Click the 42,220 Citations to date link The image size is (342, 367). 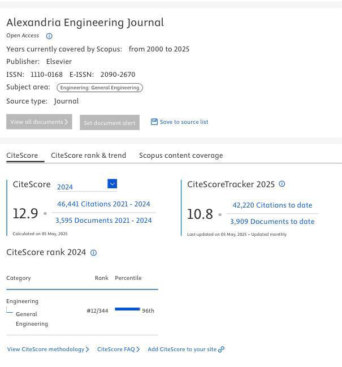[272, 205]
